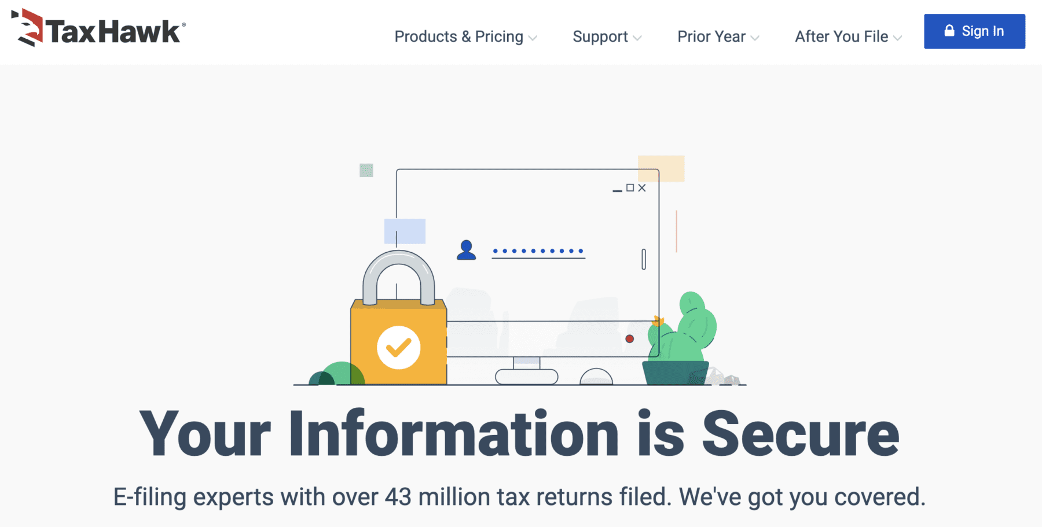The width and height of the screenshot is (1042, 527).
Task: Click the lock icon on the Sign In button
Action: 949,31
